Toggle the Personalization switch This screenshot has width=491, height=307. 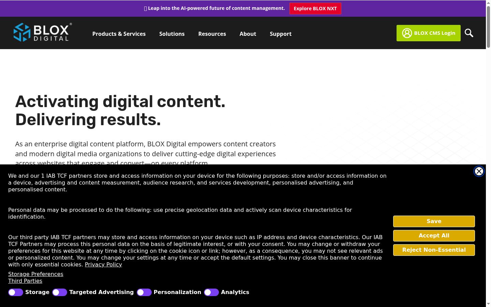click(144, 292)
